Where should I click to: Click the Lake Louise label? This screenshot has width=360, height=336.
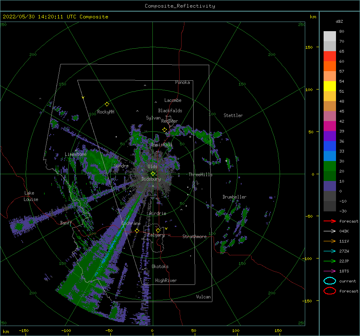pos(31,196)
